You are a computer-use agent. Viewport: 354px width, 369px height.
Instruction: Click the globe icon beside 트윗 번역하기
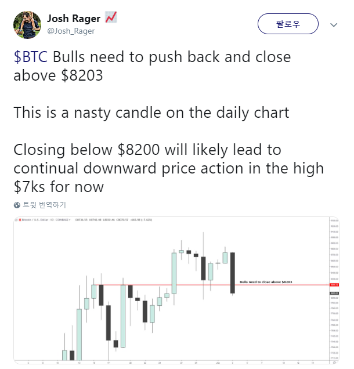17,205
